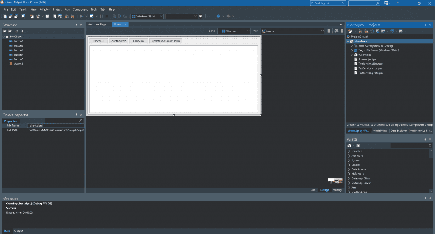Open the Component menu
435x237 pixels.
tap(80, 9)
